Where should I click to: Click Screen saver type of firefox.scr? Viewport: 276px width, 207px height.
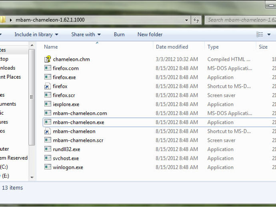click(x=221, y=95)
